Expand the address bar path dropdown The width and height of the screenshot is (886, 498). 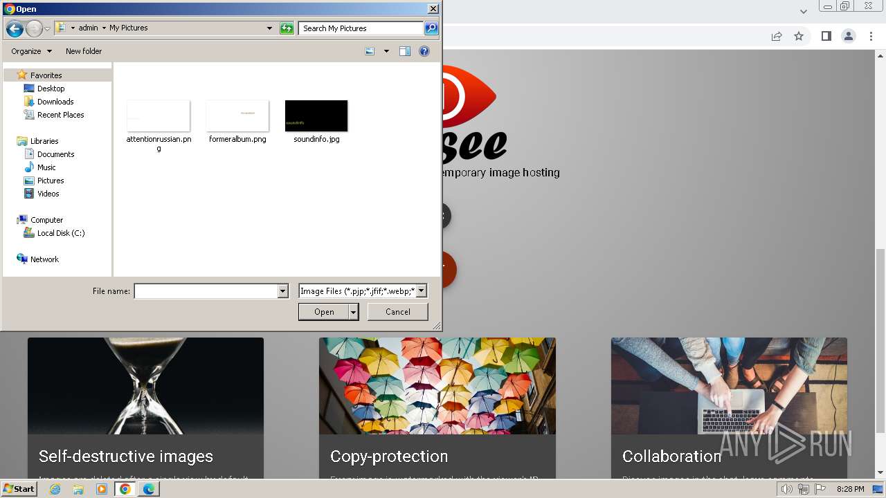tap(269, 28)
